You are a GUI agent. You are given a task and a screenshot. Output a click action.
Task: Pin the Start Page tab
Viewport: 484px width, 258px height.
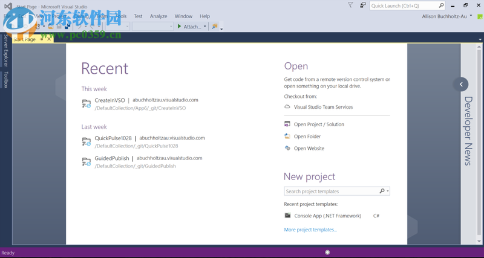[42, 39]
